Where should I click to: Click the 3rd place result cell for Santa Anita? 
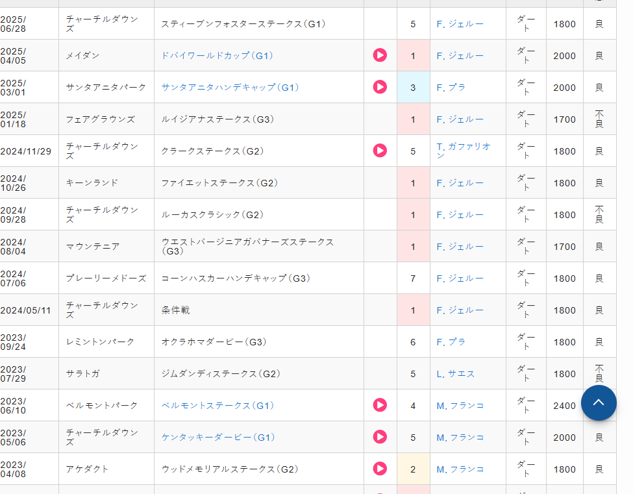click(413, 88)
